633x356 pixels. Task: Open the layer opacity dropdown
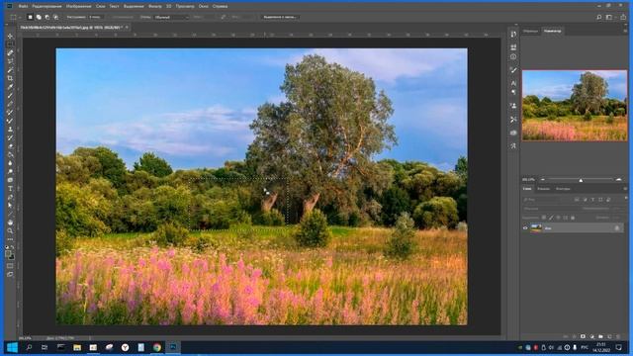point(615,209)
